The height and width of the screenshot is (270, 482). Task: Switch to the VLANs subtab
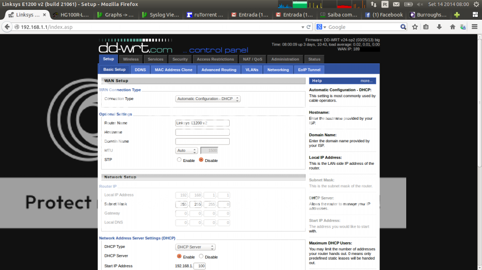click(252, 69)
